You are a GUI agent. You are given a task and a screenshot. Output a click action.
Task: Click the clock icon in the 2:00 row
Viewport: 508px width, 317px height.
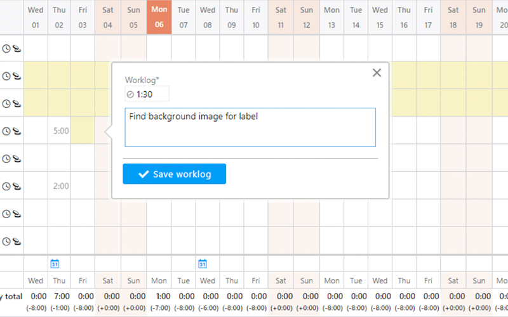click(6, 186)
